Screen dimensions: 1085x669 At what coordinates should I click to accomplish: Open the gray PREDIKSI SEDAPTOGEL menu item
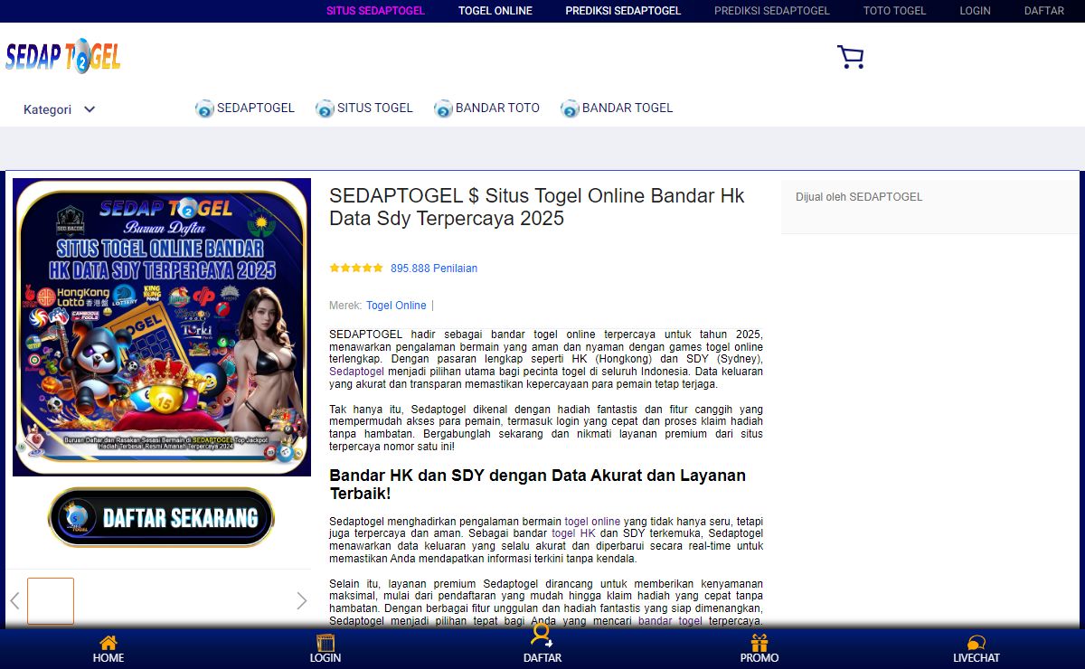coord(772,11)
